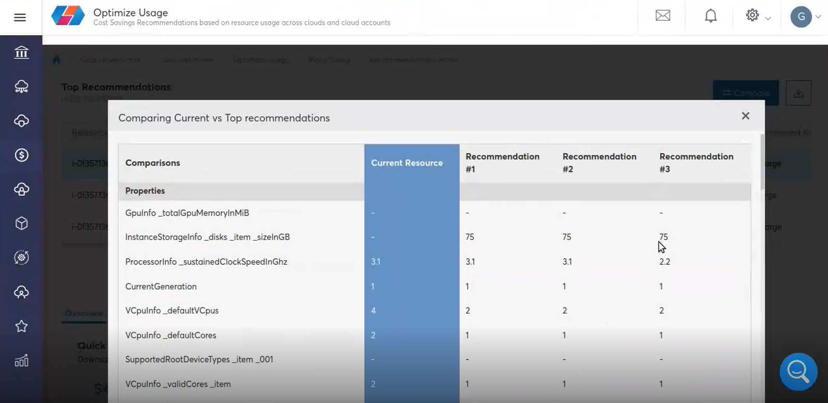Click the Recommendation #3 column header

coord(696,163)
